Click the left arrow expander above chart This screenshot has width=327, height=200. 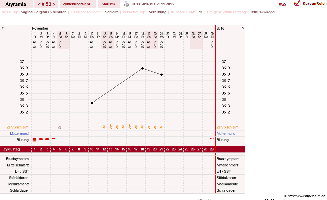point(3,28)
